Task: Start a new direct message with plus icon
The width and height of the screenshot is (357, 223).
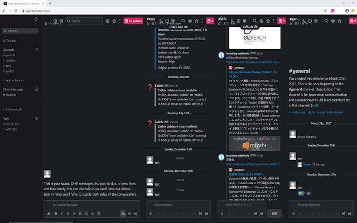Action: coord(37,89)
